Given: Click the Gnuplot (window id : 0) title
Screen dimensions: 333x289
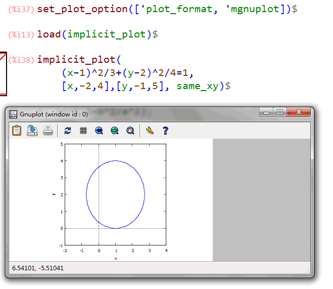Looking at the screenshot, I should [54, 114].
